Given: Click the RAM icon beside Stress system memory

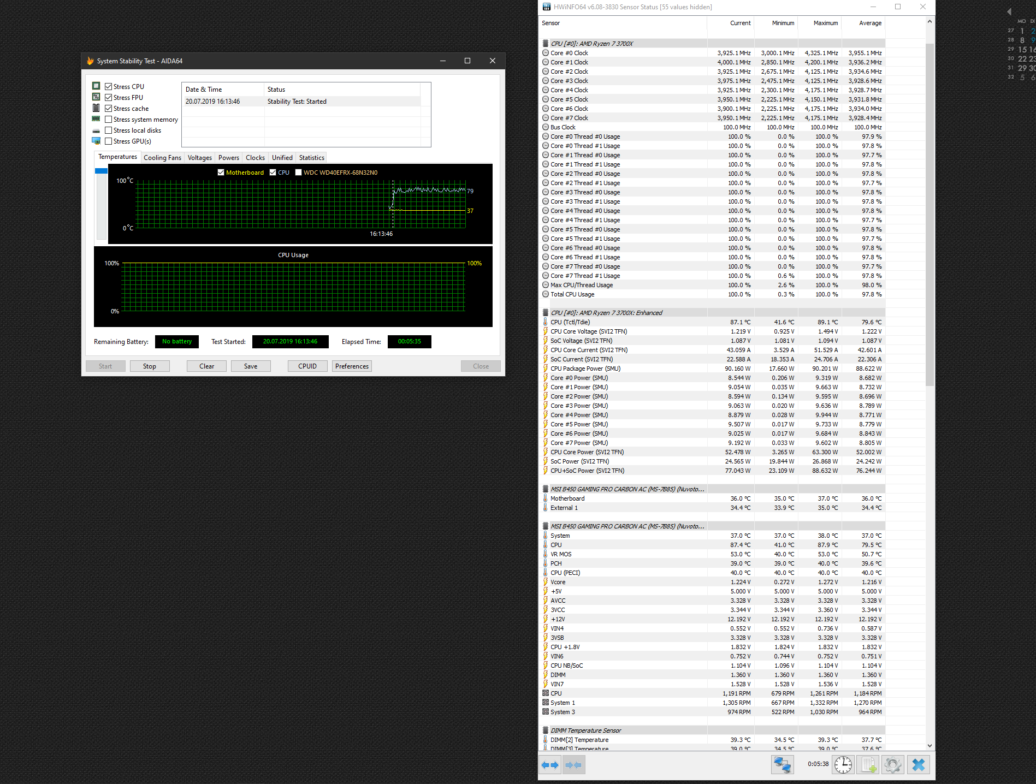Looking at the screenshot, I should coord(96,119).
